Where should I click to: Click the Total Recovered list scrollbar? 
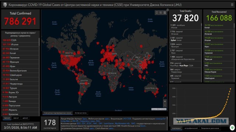[x=234, y=25]
